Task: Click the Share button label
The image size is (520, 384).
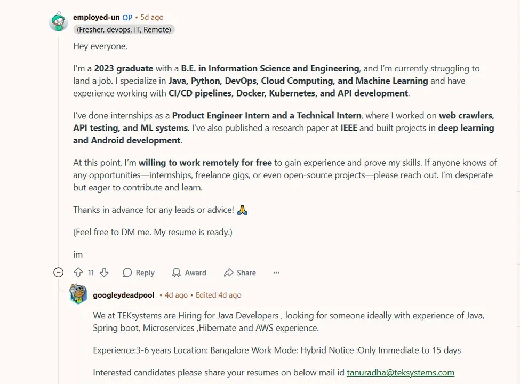Action: coord(246,273)
